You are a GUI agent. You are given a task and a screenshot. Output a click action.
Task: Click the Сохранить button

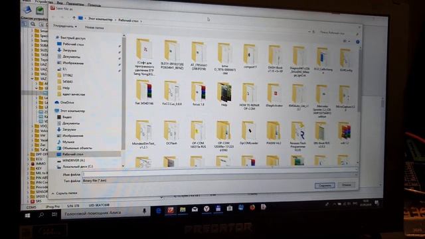pos(325,186)
